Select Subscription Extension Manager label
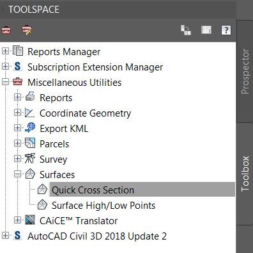Viewport: 253px width, 253px height. tap(95, 67)
